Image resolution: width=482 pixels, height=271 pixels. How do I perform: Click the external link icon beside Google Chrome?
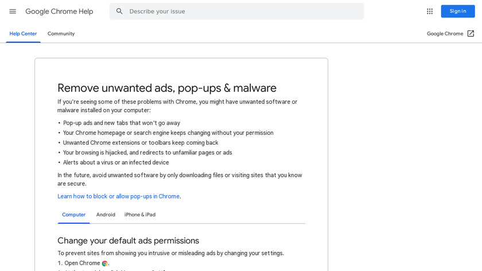click(x=471, y=34)
